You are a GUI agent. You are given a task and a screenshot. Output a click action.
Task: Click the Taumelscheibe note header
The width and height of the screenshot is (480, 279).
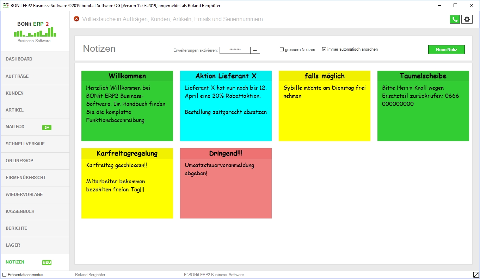click(x=423, y=76)
